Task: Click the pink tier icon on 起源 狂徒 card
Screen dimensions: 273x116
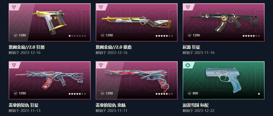Action: pyautogui.click(x=188, y=7)
